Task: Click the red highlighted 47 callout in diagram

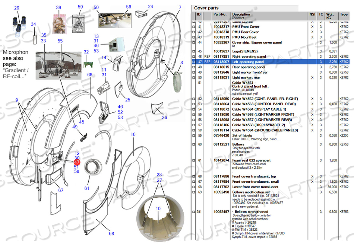Action: pyautogui.click(x=77, y=162)
